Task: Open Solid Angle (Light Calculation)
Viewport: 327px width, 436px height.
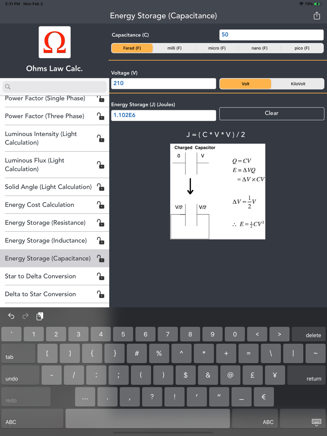Action: 55,187
